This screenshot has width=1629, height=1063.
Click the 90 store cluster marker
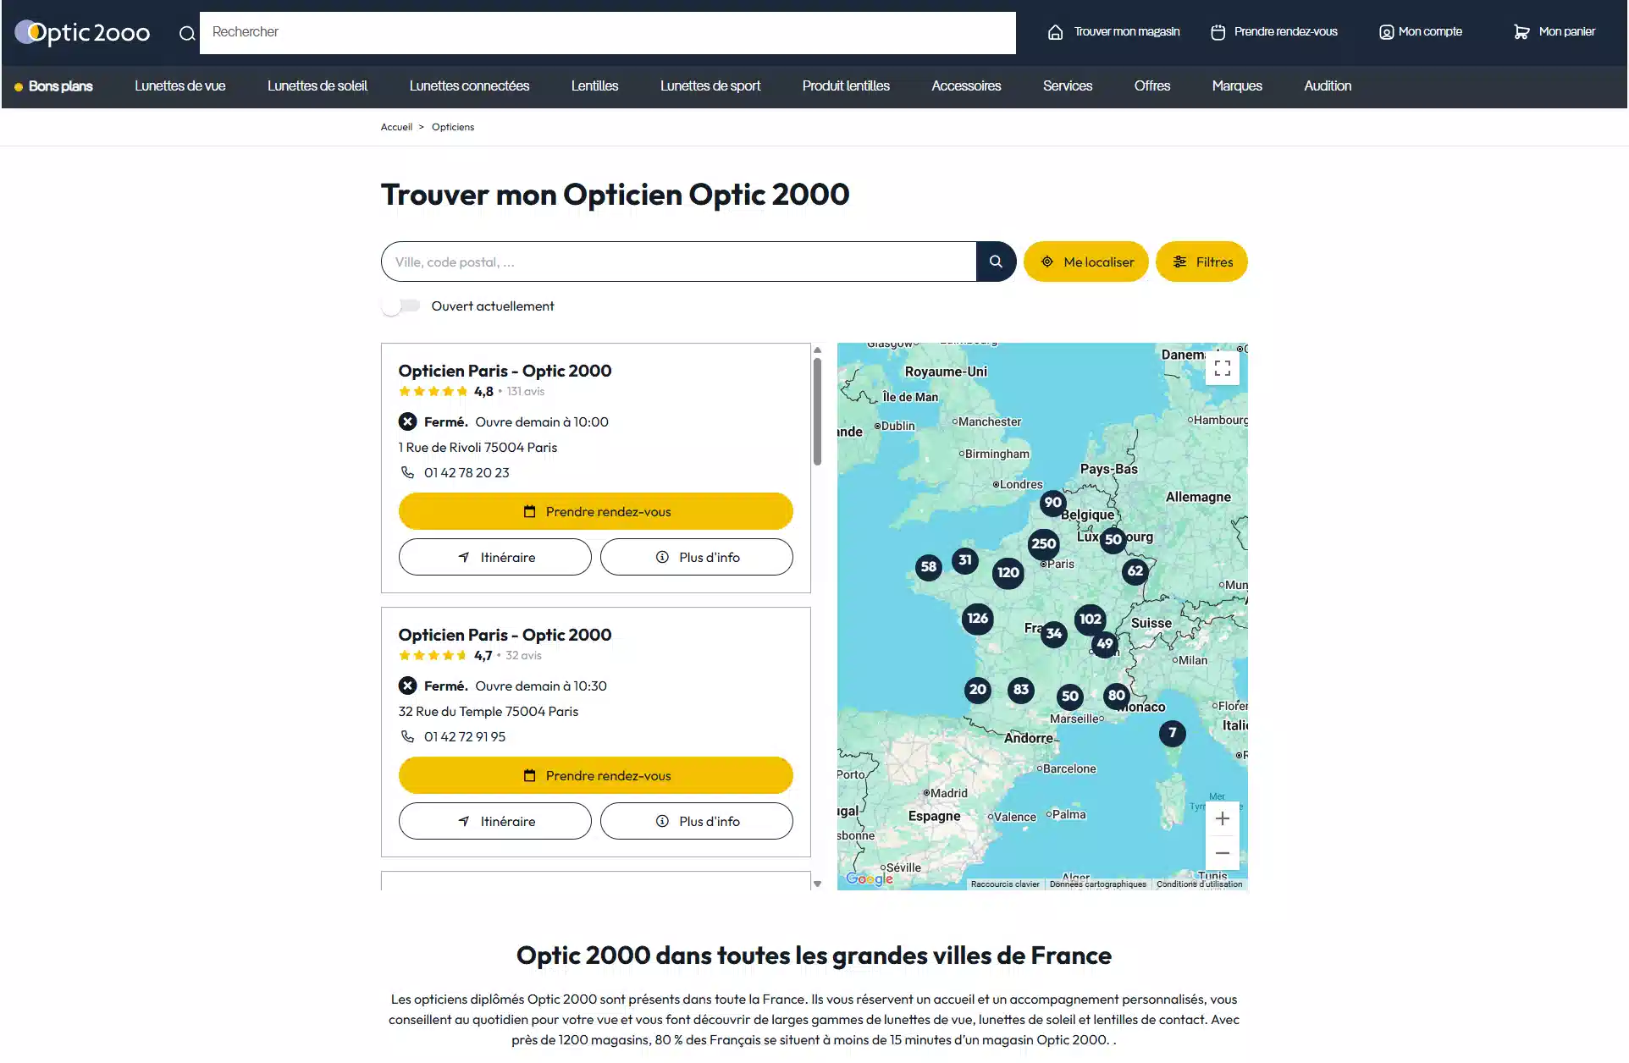click(1052, 503)
